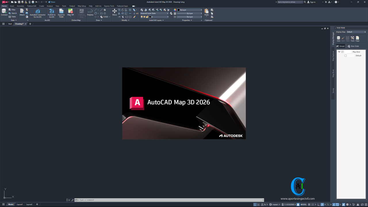Click the object color wheel icon in Properties
Screen dimensions: 368x207
pyautogui.click(x=175, y=10)
